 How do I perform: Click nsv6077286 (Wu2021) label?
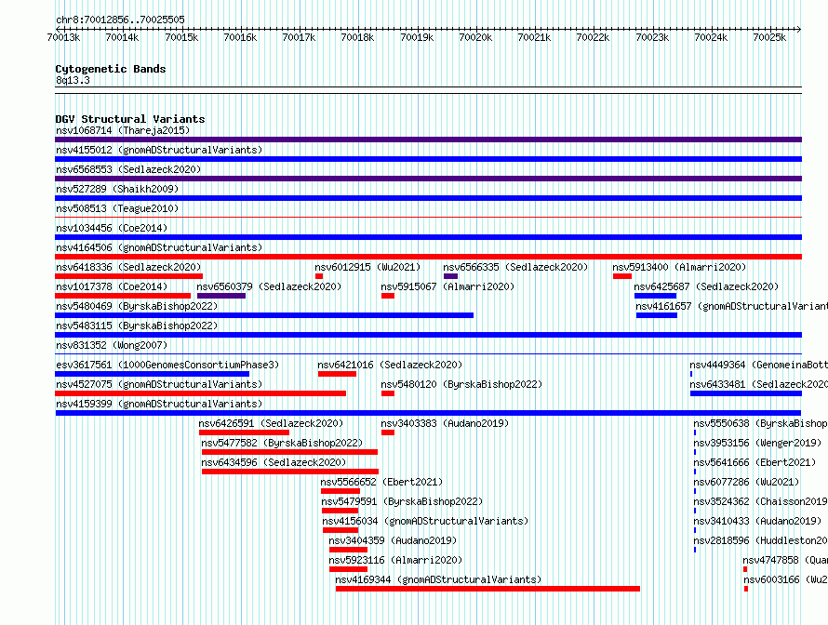(746, 482)
